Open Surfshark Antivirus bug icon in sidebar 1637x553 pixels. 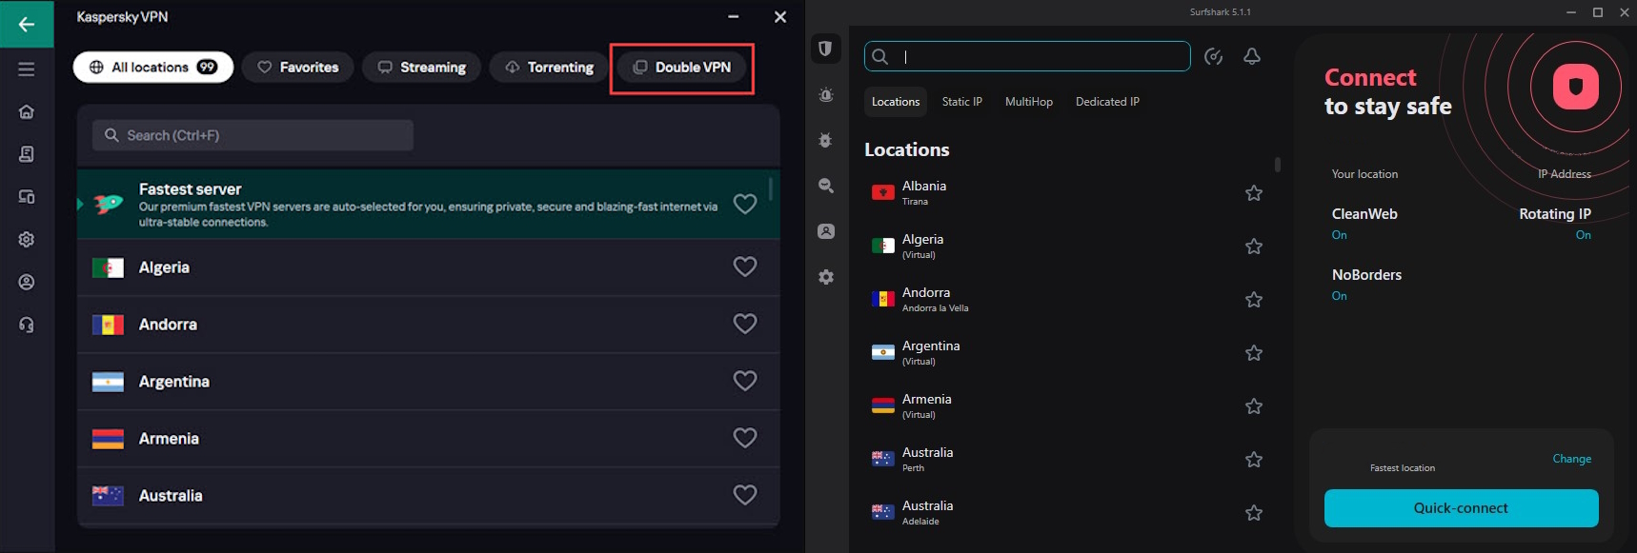point(826,140)
